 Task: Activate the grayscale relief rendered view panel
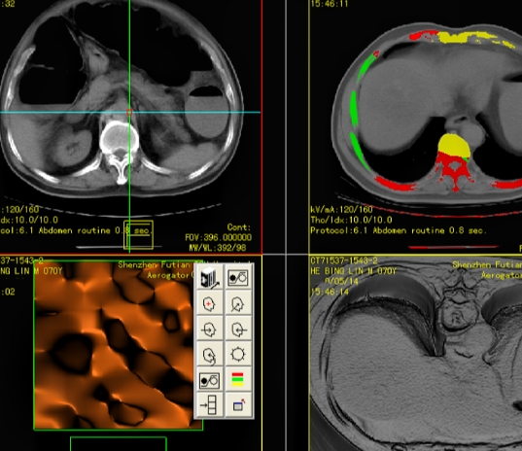click(415, 353)
